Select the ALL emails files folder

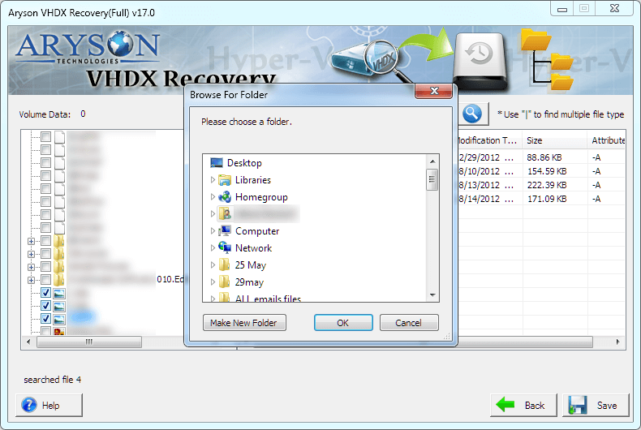(268, 299)
